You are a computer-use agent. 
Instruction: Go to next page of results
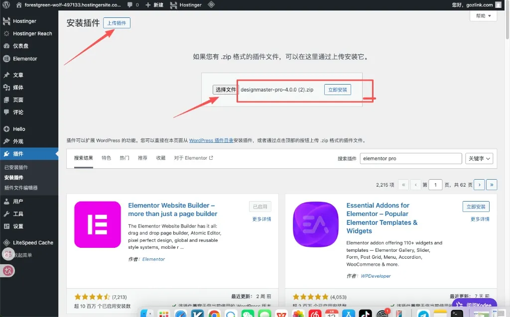480,185
